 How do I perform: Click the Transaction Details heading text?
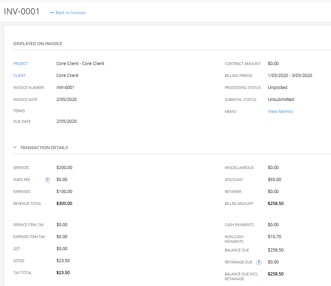pyautogui.click(x=44, y=147)
